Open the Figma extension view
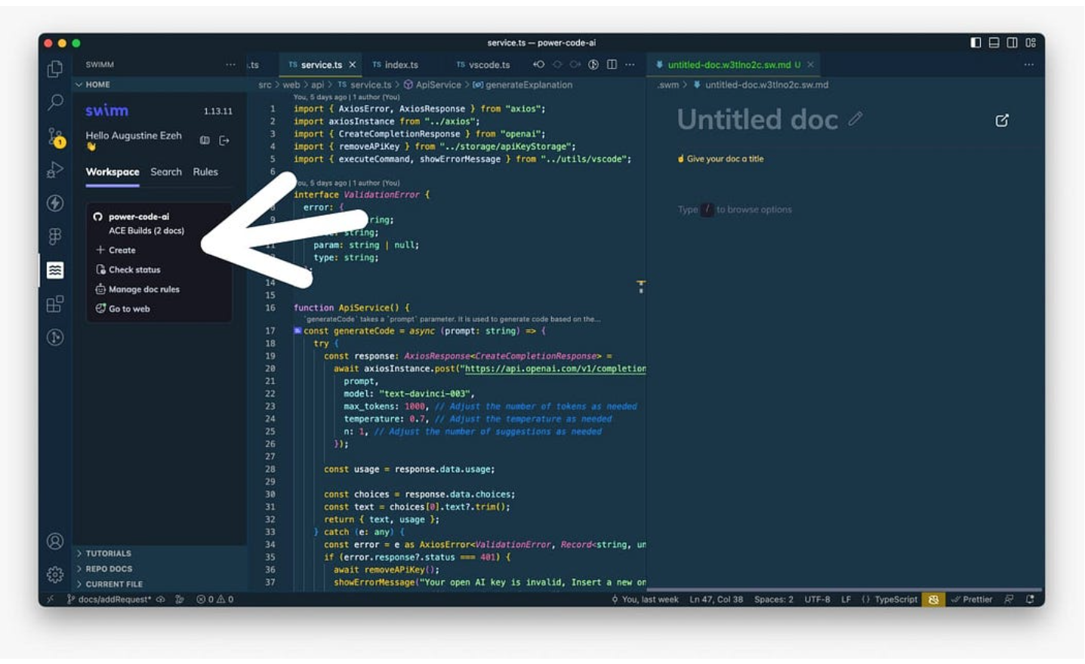Viewport: 1085px width, 664px height. tap(55, 237)
